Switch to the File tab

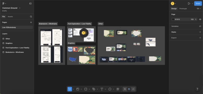point(4,17)
